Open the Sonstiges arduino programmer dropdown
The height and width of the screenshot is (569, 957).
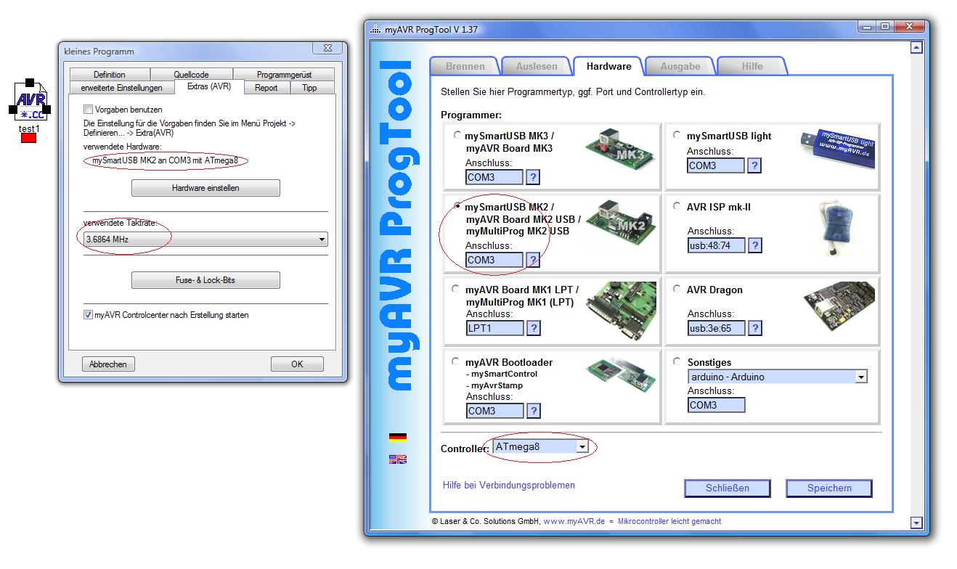click(x=860, y=377)
